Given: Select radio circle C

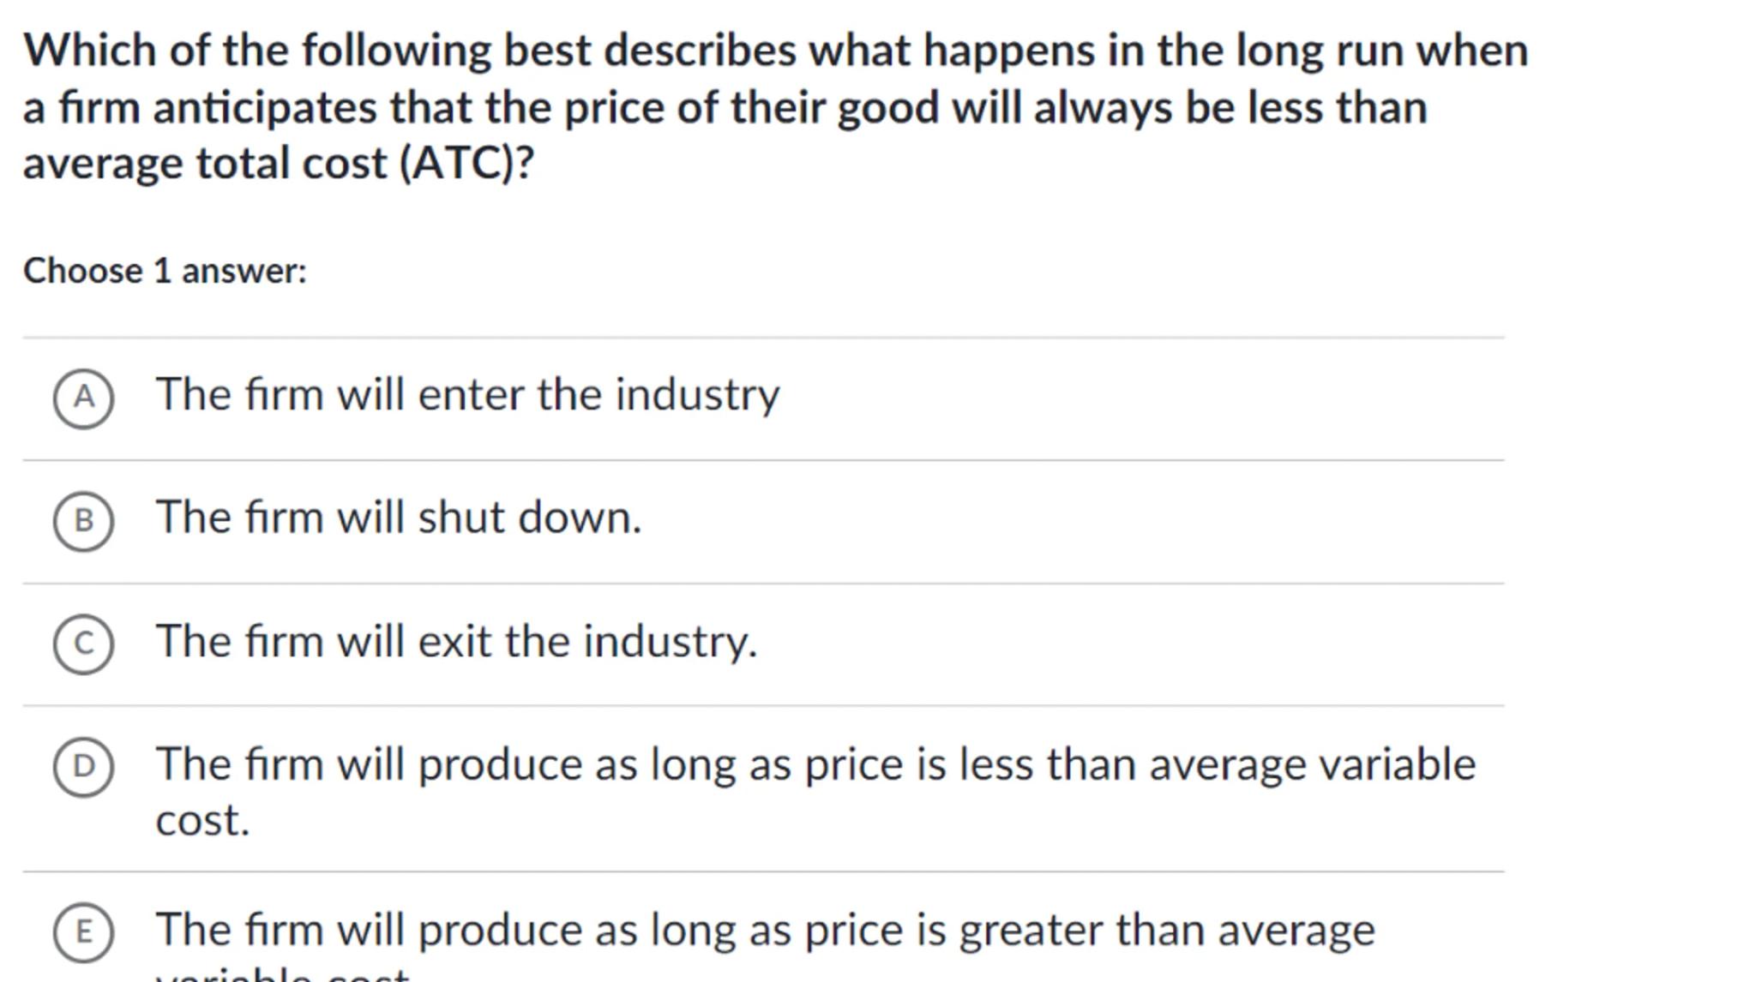Looking at the screenshot, I should point(83,644).
